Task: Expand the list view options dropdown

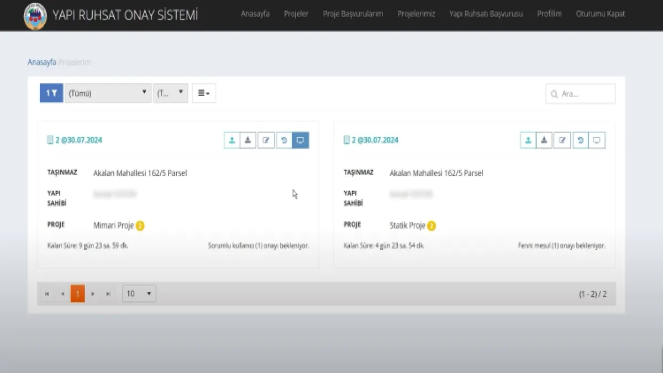Action: [203, 93]
